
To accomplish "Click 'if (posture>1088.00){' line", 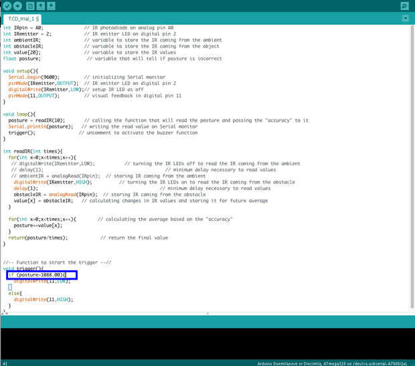I will (37, 275).
